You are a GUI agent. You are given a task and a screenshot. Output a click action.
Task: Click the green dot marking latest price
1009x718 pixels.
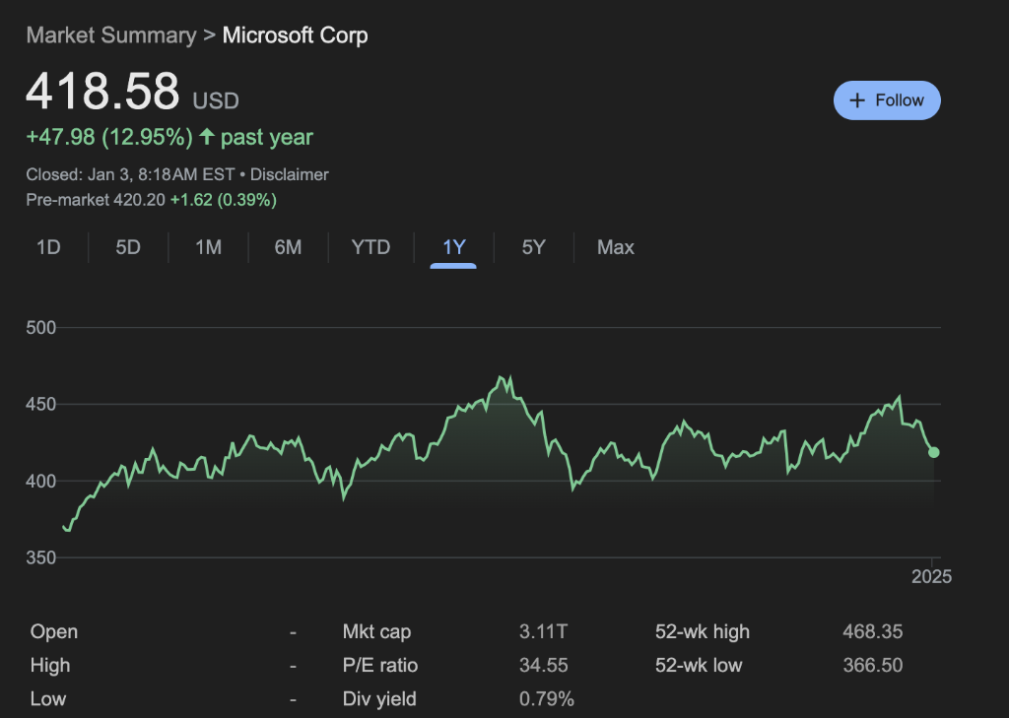pyautogui.click(x=933, y=454)
